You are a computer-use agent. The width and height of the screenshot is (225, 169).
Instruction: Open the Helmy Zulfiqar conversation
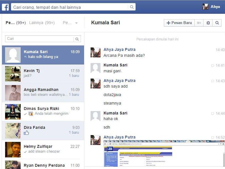[43, 149]
